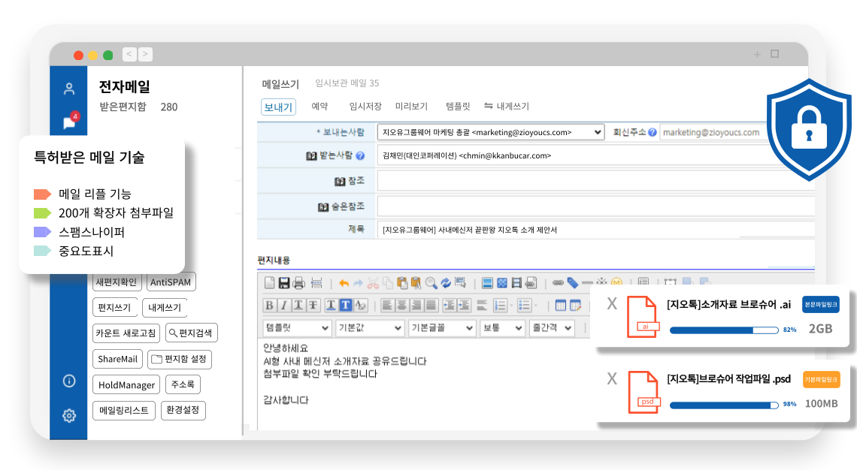Screen dimensions: 857x470
Task: Click the undo arrow icon
Action: [344, 283]
